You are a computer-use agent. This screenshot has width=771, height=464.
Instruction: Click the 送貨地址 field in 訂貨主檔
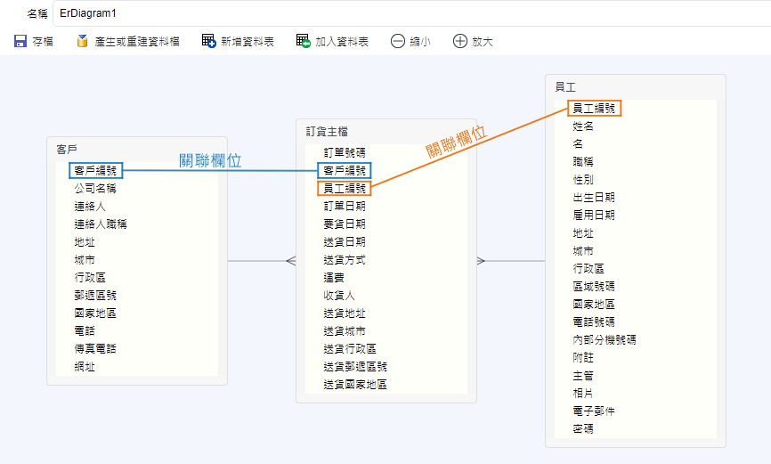(345, 313)
